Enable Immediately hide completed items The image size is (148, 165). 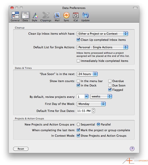pyautogui.click(x=78, y=61)
